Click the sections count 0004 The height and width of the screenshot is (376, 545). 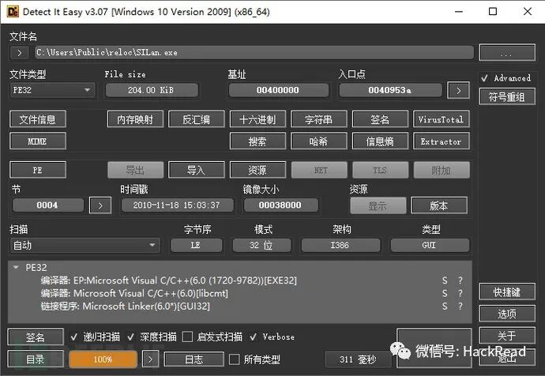point(47,205)
